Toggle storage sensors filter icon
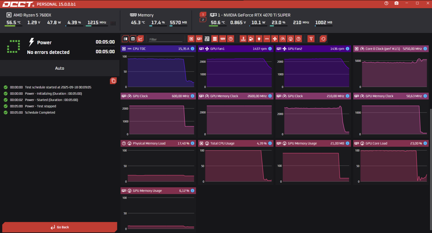Screen dimensions: 432x233 [215, 39]
